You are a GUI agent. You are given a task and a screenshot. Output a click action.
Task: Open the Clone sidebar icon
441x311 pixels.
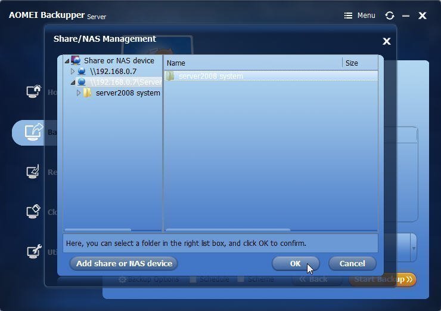[x=33, y=211]
